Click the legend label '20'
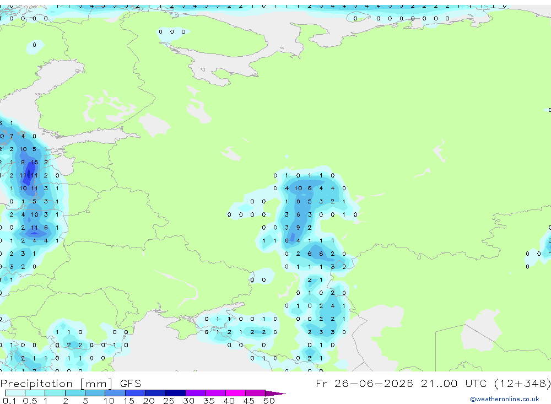This screenshot has height=404, width=551. click(x=149, y=401)
